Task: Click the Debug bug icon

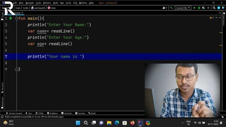Action: (x=199, y=8)
